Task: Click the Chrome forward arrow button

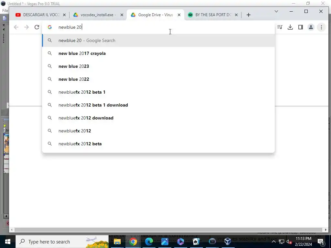Action: click(x=27, y=27)
